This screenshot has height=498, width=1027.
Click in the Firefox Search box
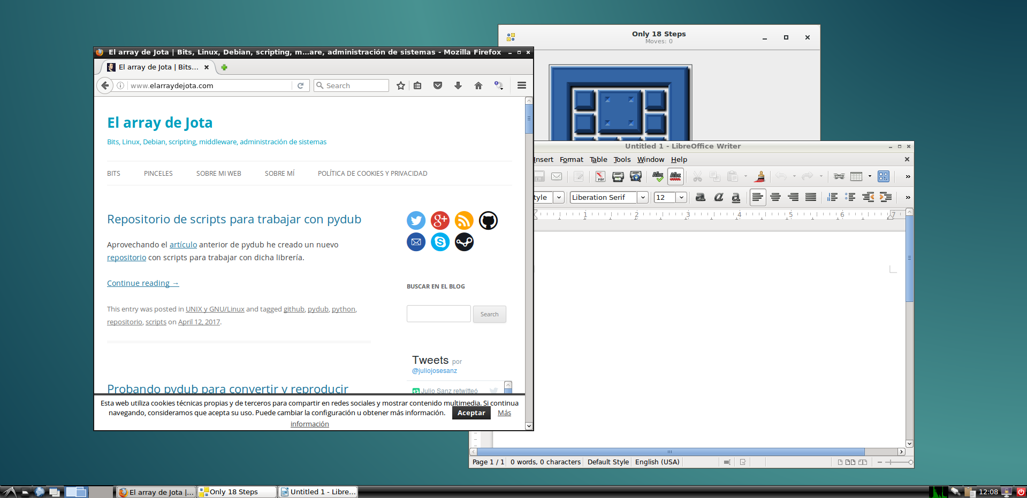(x=351, y=85)
